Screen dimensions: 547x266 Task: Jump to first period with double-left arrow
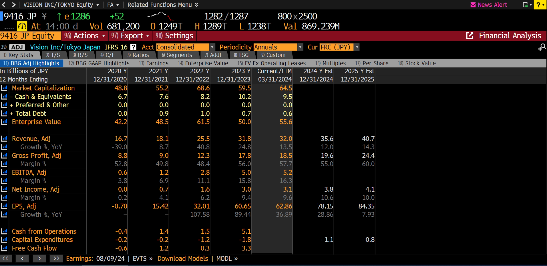coord(6,259)
